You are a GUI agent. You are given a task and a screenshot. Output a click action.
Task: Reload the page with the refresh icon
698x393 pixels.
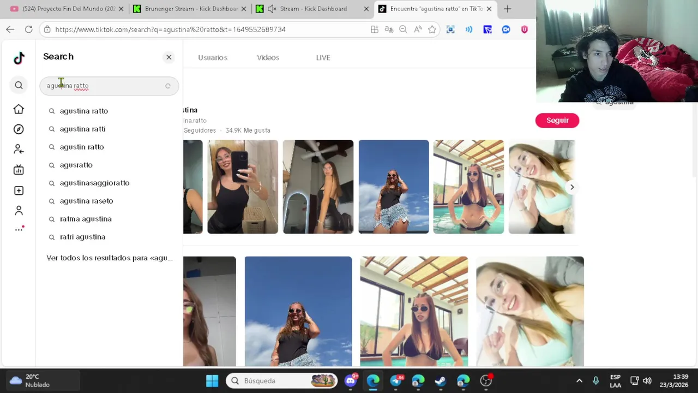tap(28, 29)
